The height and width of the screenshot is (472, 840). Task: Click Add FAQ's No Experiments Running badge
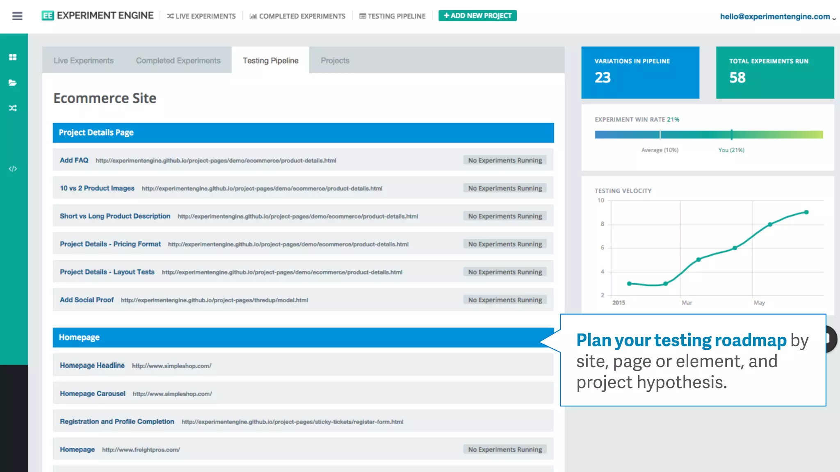click(x=505, y=160)
